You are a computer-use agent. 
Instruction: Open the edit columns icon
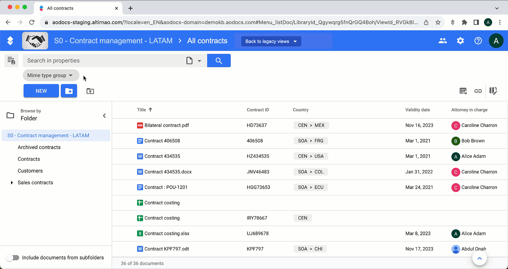coord(493,91)
